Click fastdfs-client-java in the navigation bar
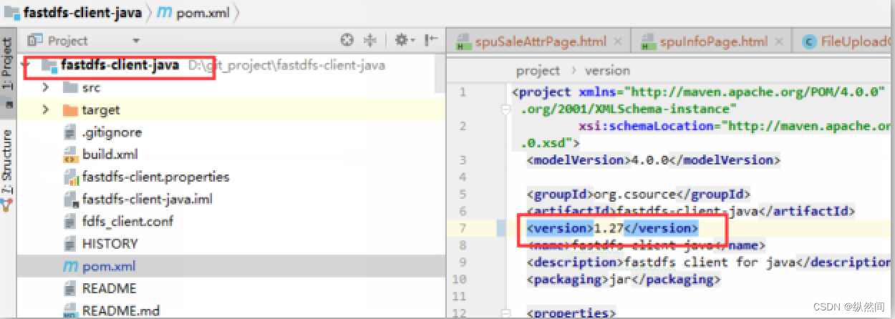Viewport: 895px width, 319px height. point(82,13)
